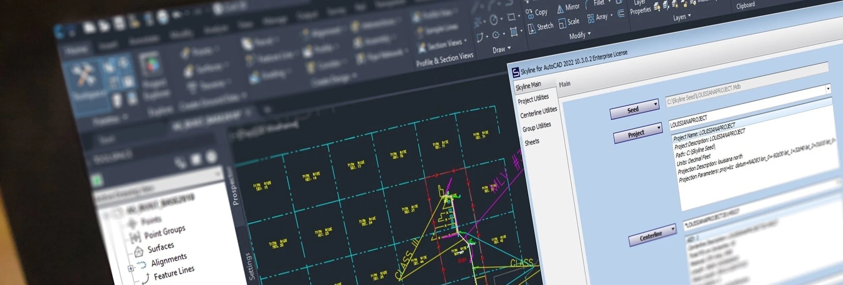Click the Offset icon beside Array
This screenshot has height=285, width=843.
click(x=621, y=13)
